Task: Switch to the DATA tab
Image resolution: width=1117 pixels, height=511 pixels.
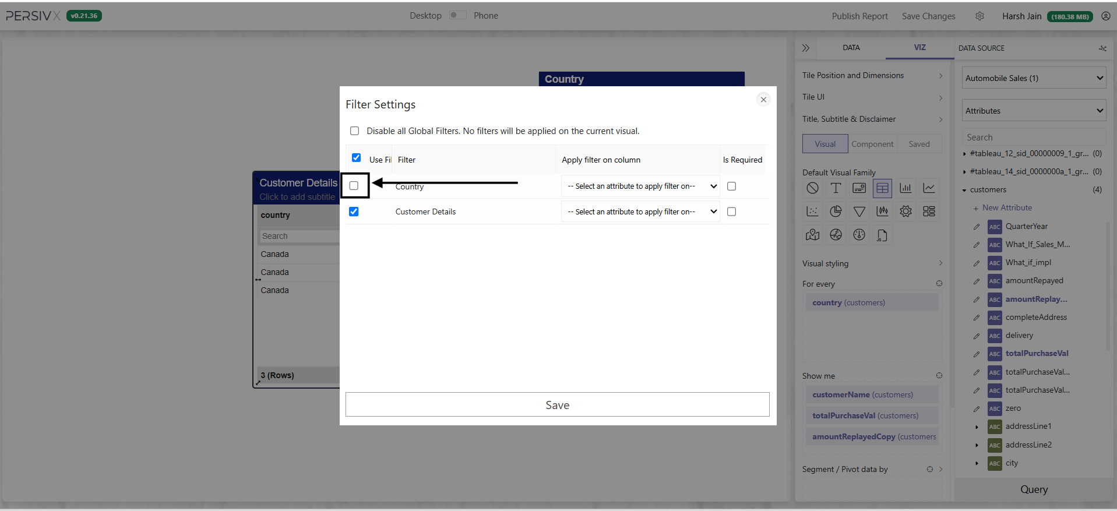Action: coord(851,48)
